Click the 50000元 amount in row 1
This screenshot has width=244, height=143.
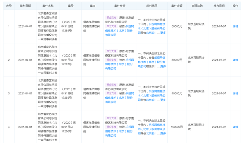click(x=177, y=26)
